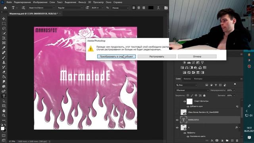The height and width of the screenshot is (143, 254).
Task: Add Brightness/Contrast adjustment sun icon
Action: coord(184,63)
